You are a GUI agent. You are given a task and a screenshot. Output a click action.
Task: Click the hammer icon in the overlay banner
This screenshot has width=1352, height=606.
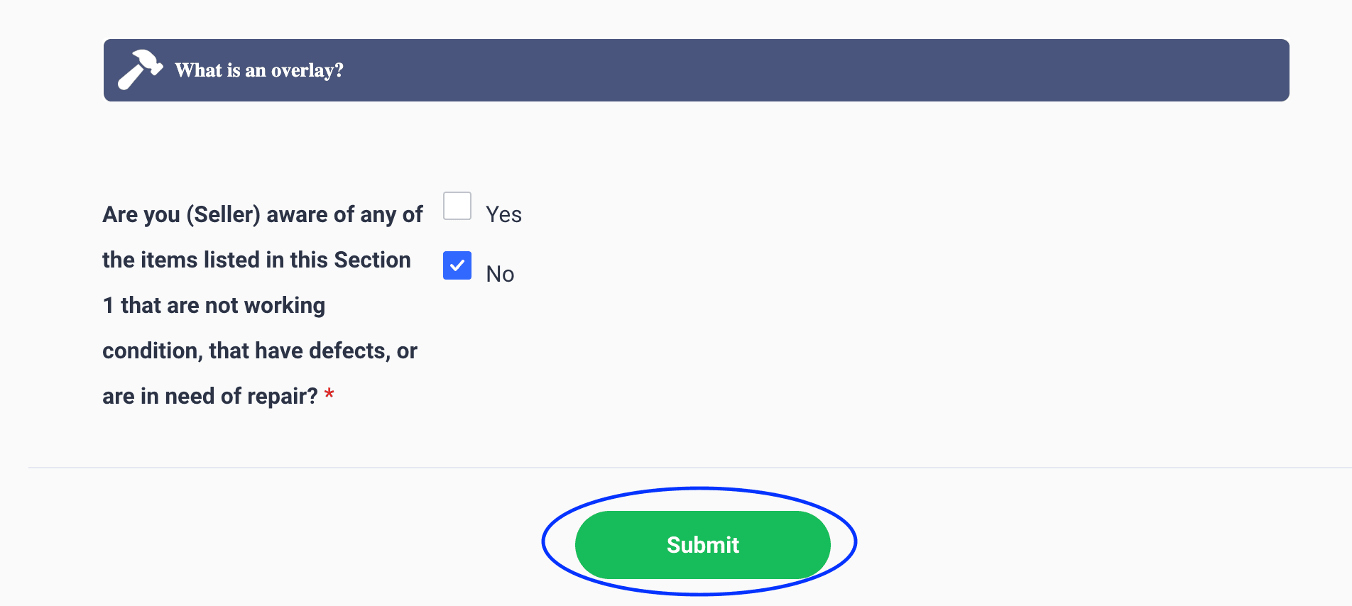point(140,70)
